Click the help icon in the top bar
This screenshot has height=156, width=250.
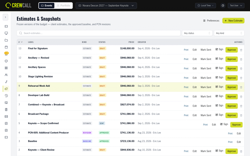[x=223, y=6]
